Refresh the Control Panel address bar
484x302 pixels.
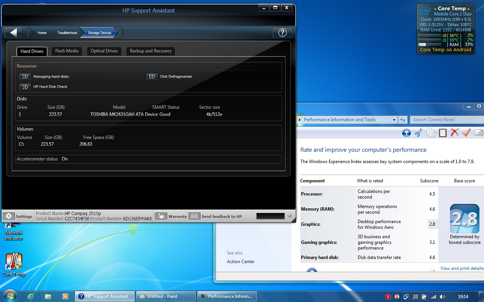(x=403, y=120)
